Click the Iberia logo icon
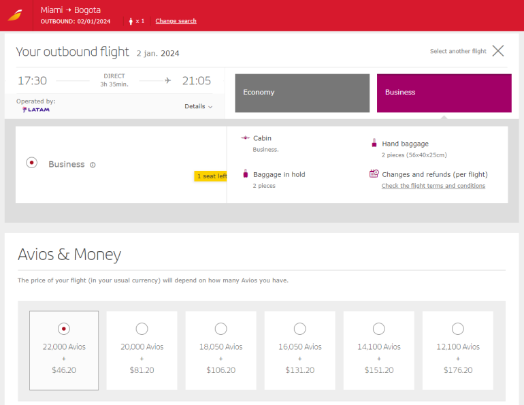This screenshot has height=405, width=524. coord(15,15)
